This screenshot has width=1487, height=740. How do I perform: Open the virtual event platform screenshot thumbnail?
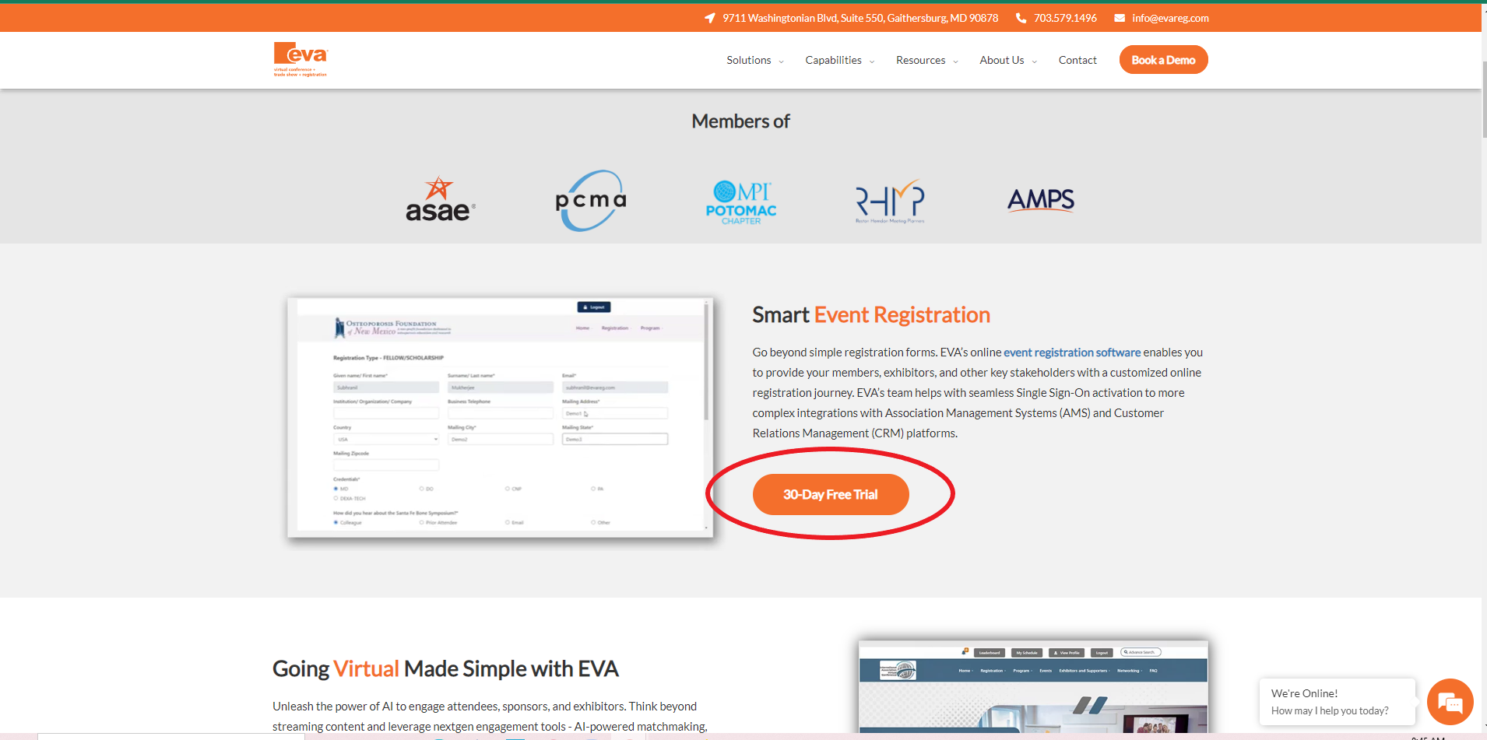click(1033, 686)
